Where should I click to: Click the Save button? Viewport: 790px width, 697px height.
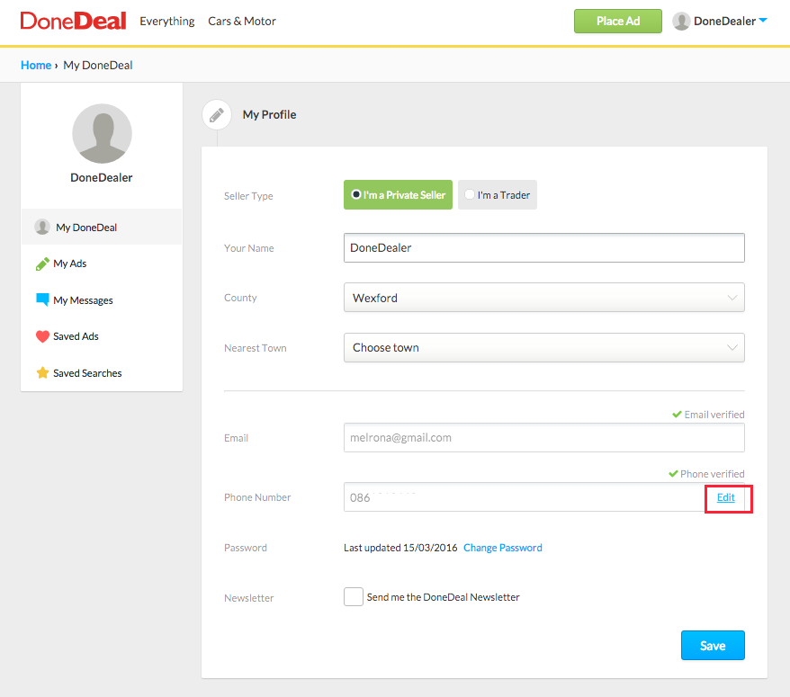713,645
